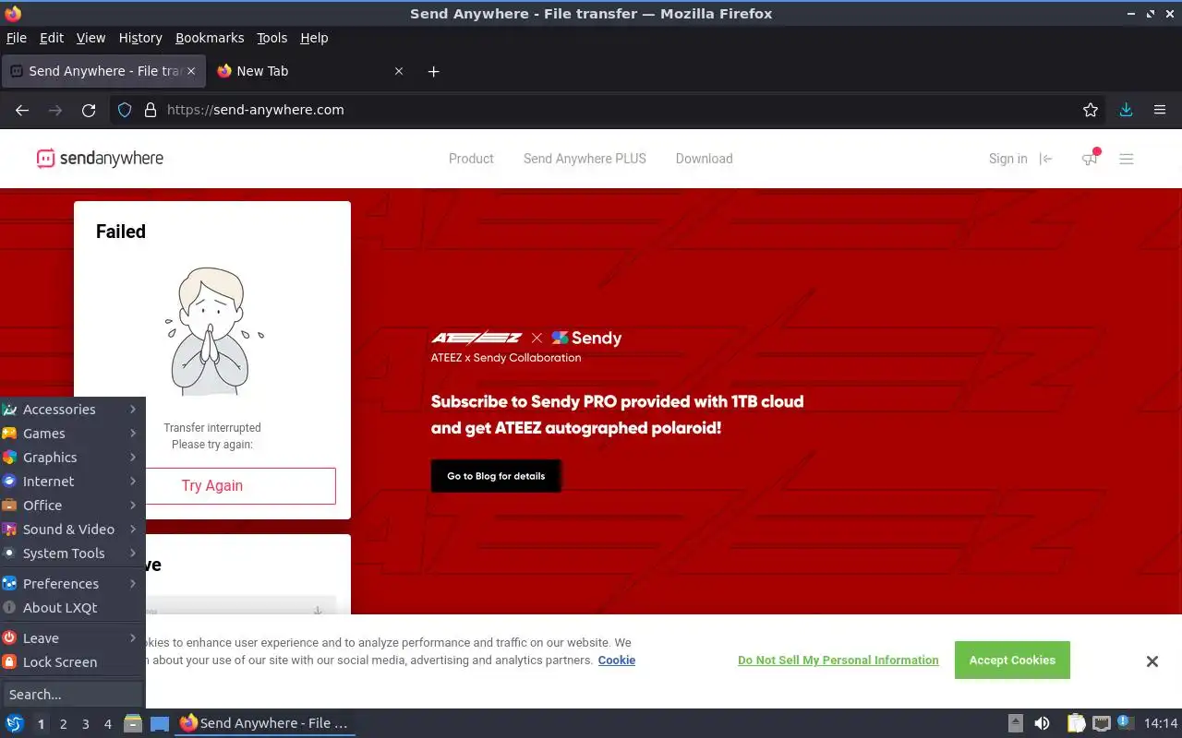Click the sign-in arrow icon
The width and height of the screenshot is (1182, 738).
pyautogui.click(x=1046, y=159)
